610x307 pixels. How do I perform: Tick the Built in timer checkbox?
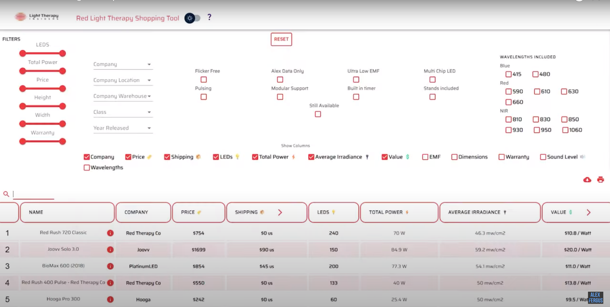tap(356, 97)
